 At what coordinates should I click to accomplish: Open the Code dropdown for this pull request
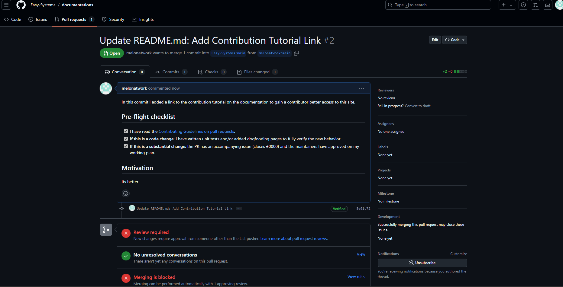point(455,40)
